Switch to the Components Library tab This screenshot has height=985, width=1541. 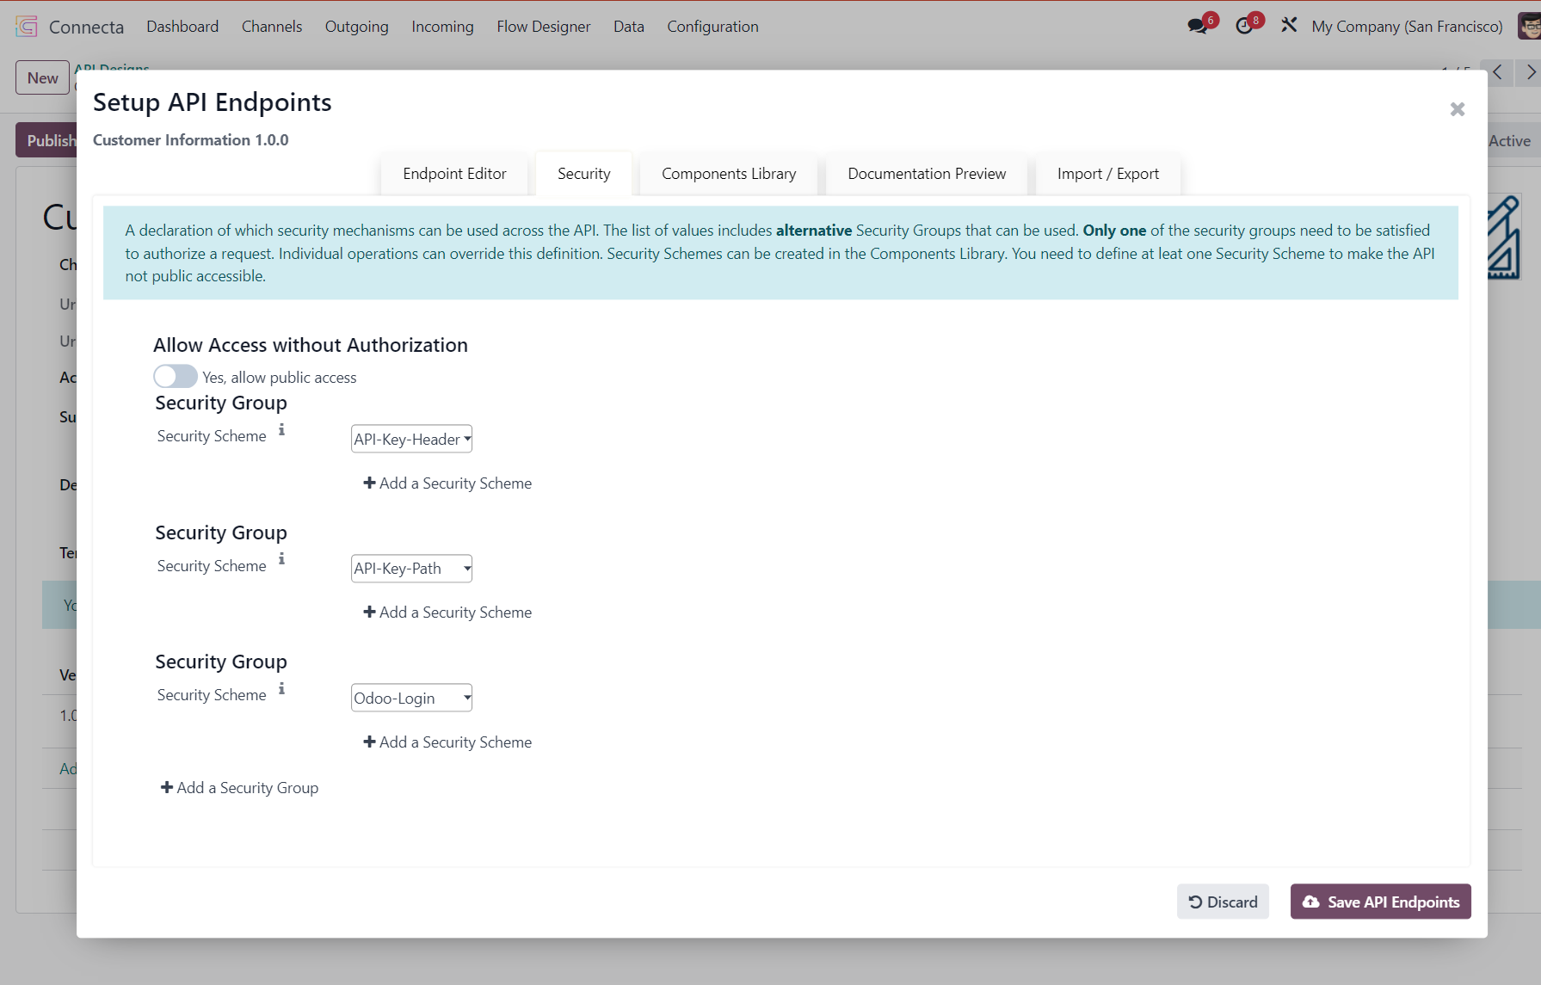pyautogui.click(x=728, y=174)
